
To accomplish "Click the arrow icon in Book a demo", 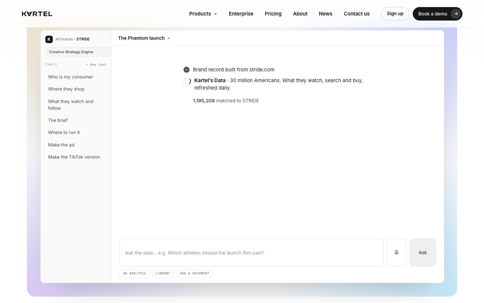I will pyautogui.click(x=456, y=14).
